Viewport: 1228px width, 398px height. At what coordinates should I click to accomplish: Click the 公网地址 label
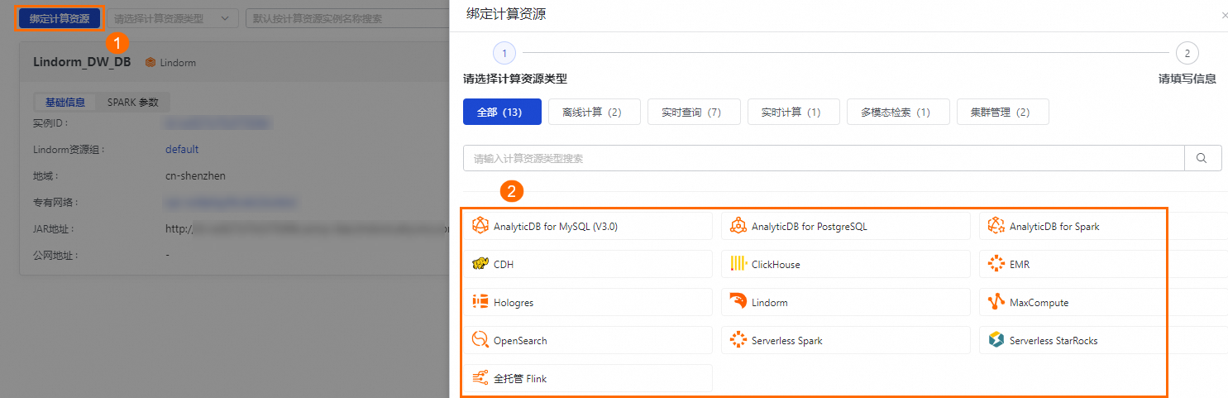57,256
